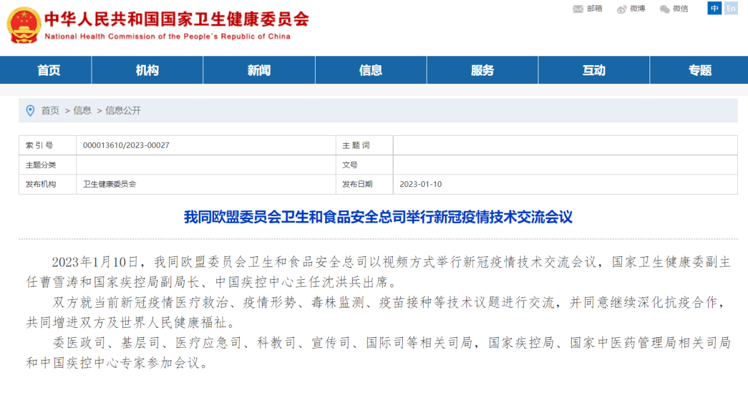Click the Weibo icon
Image resolution: width=748 pixels, height=413 pixels.
pyautogui.click(x=622, y=9)
